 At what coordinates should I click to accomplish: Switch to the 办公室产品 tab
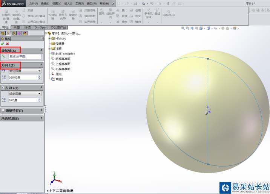tap(58, 27)
